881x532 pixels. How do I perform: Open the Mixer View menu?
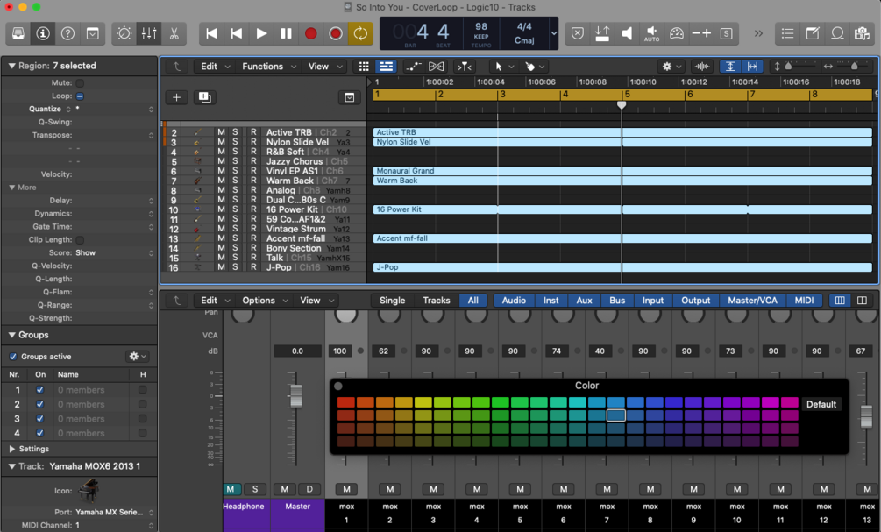(316, 301)
